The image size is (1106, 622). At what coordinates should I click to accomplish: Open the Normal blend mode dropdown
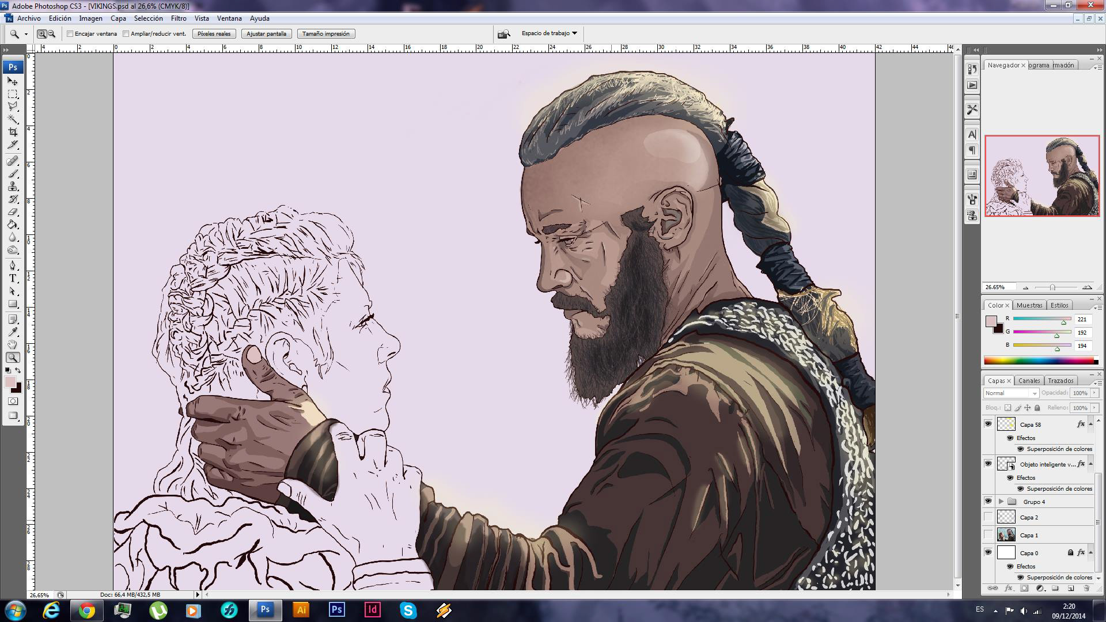(x=1011, y=393)
